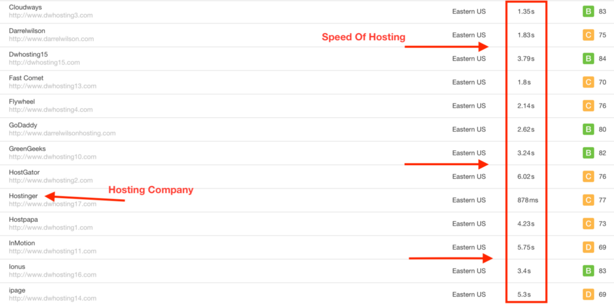Click the B grade badge for GoDaddy
This screenshot has width=614, height=304.
(x=588, y=129)
